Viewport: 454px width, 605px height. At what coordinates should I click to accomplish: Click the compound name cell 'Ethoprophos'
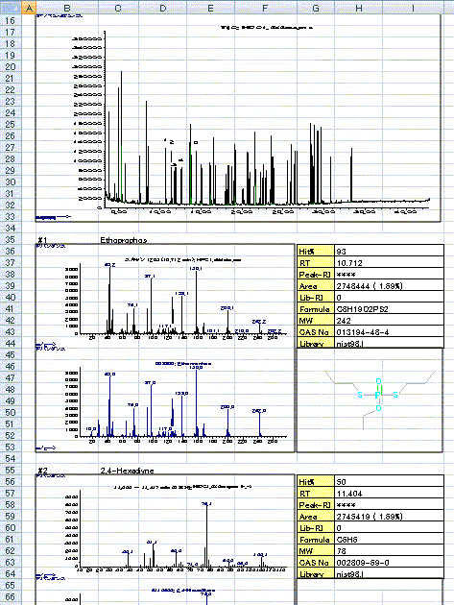pyautogui.click(x=124, y=240)
